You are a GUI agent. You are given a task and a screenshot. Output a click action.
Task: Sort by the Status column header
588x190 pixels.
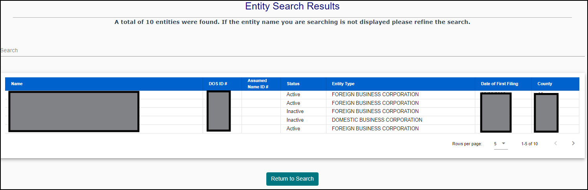(x=293, y=84)
